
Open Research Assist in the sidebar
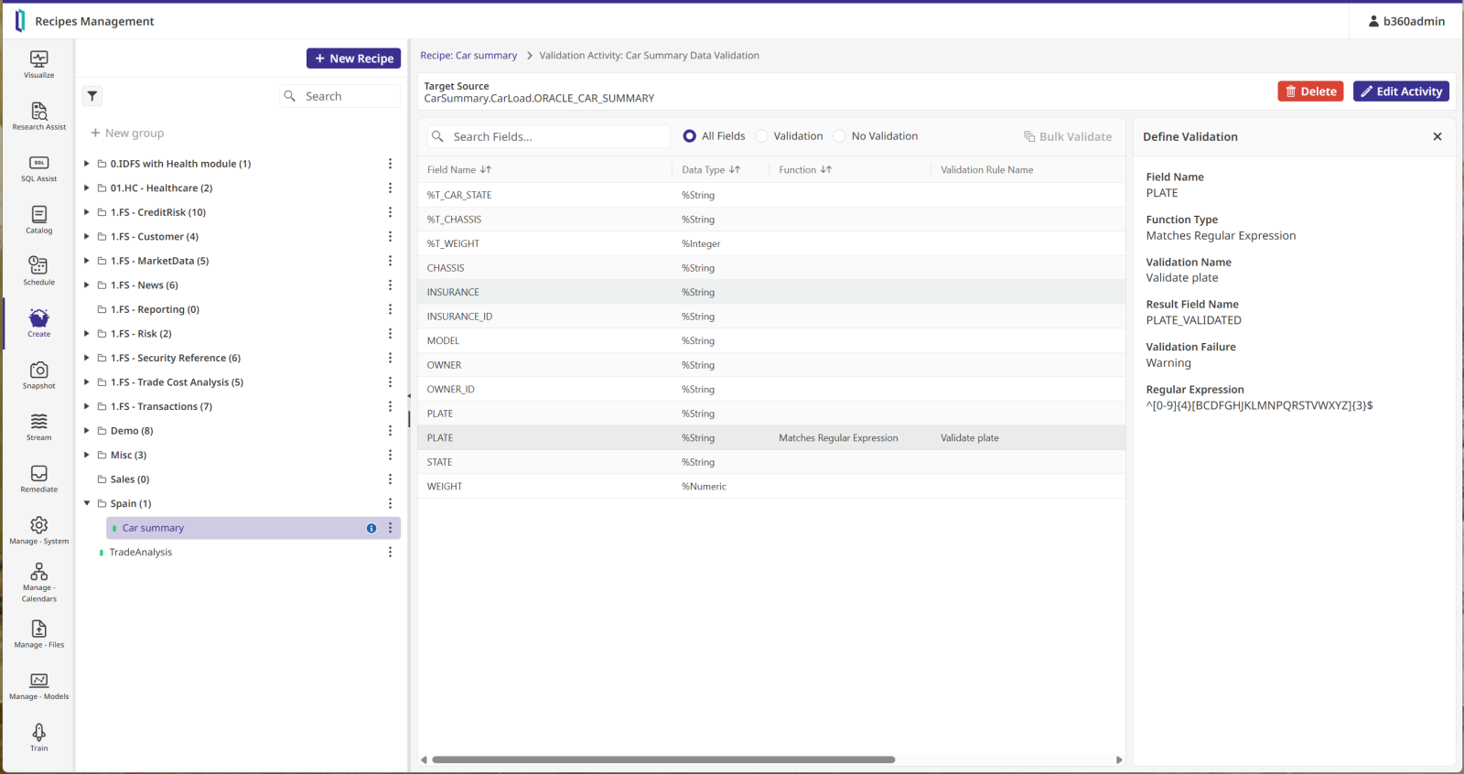coord(38,116)
